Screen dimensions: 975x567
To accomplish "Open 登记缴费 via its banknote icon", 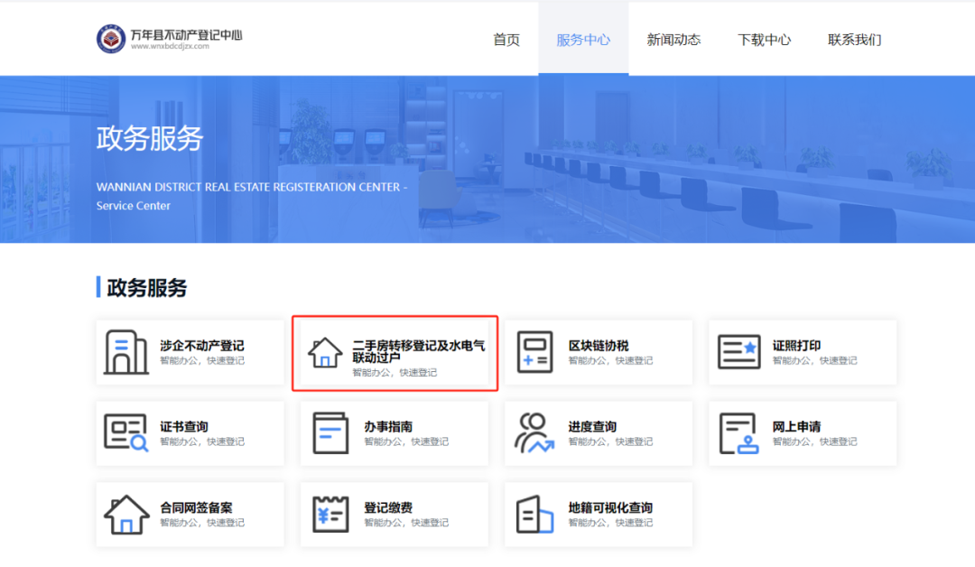I will point(332,514).
